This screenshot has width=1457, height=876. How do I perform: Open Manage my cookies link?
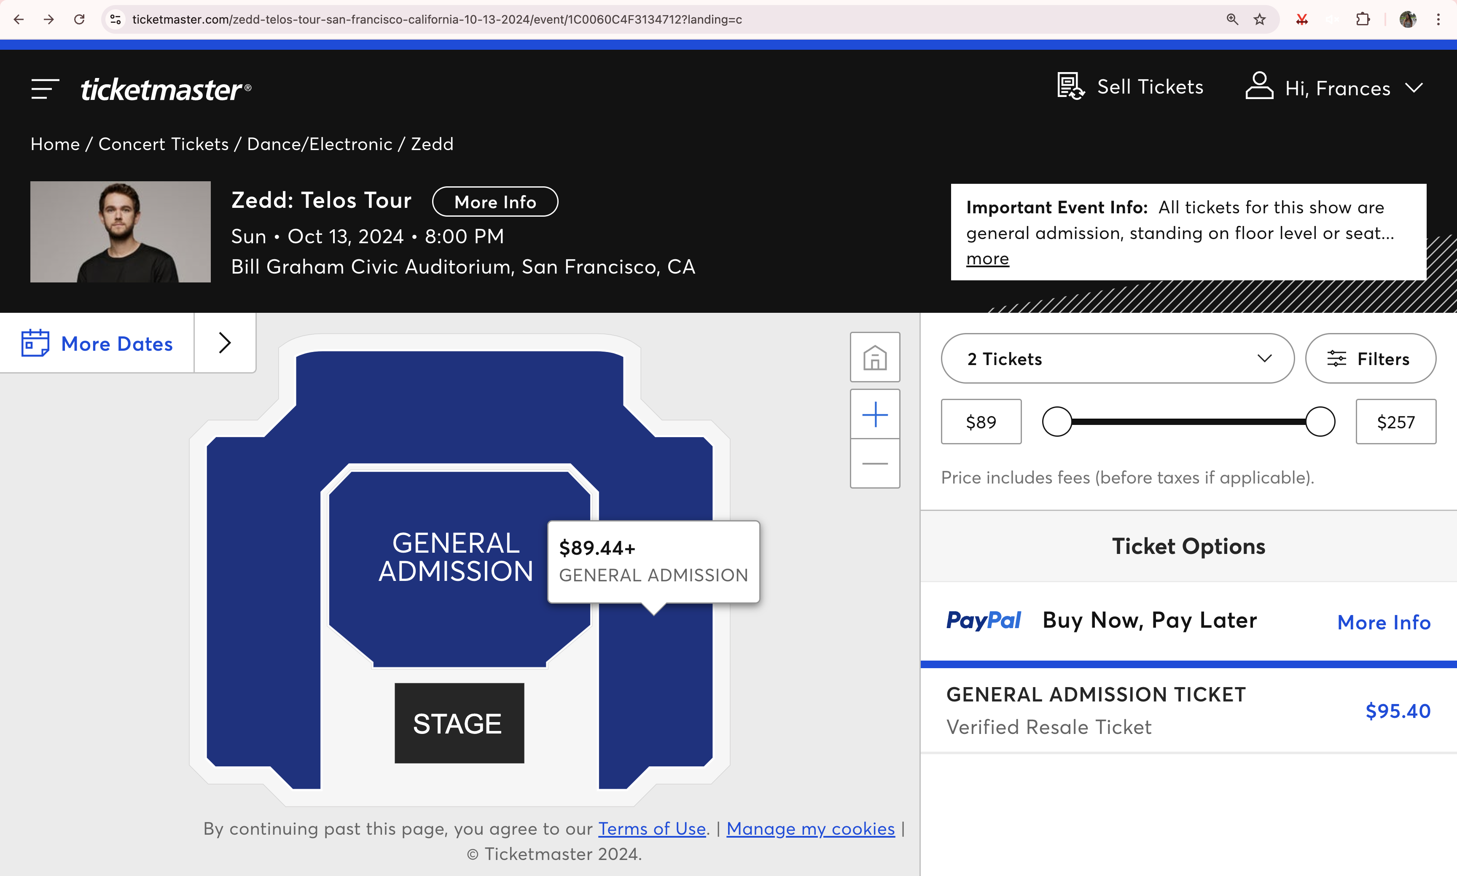[x=810, y=829]
